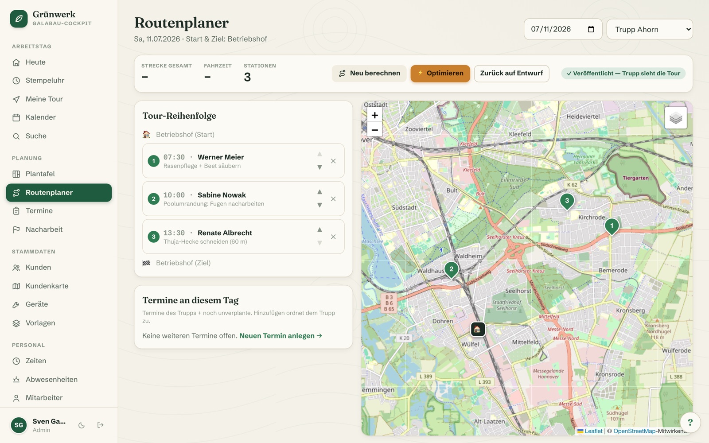
Task: Open Geräte in the sidebar
Action: point(59,304)
